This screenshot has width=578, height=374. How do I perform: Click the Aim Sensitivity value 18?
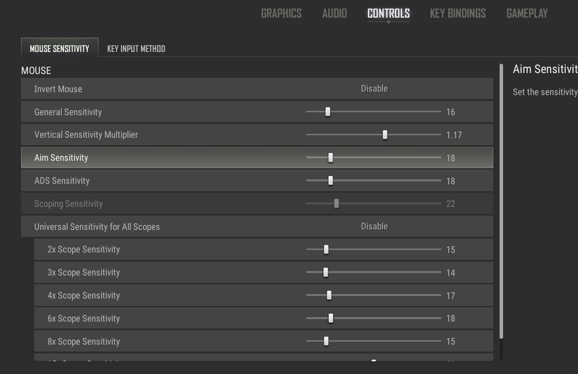click(451, 158)
